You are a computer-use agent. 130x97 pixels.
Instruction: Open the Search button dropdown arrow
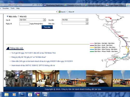tap(66, 12)
